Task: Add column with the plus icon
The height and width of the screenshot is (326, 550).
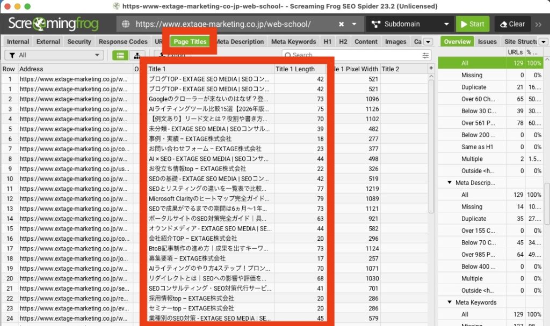Action: point(431,68)
